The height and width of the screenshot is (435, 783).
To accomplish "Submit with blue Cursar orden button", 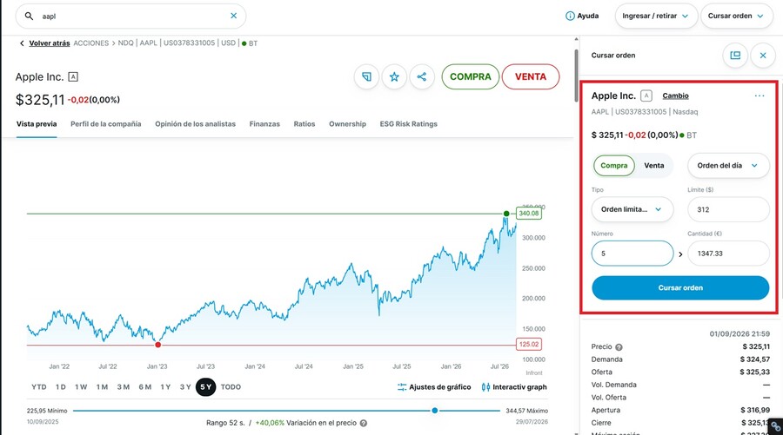I will 680,287.
